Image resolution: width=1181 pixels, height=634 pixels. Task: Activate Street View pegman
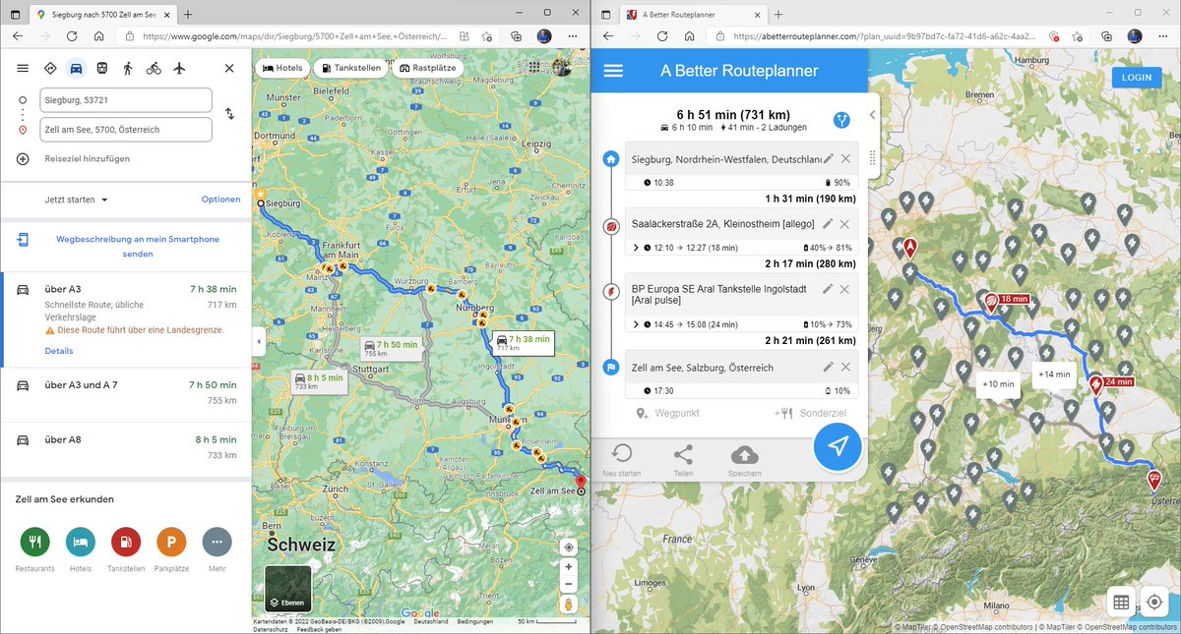(568, 605)
